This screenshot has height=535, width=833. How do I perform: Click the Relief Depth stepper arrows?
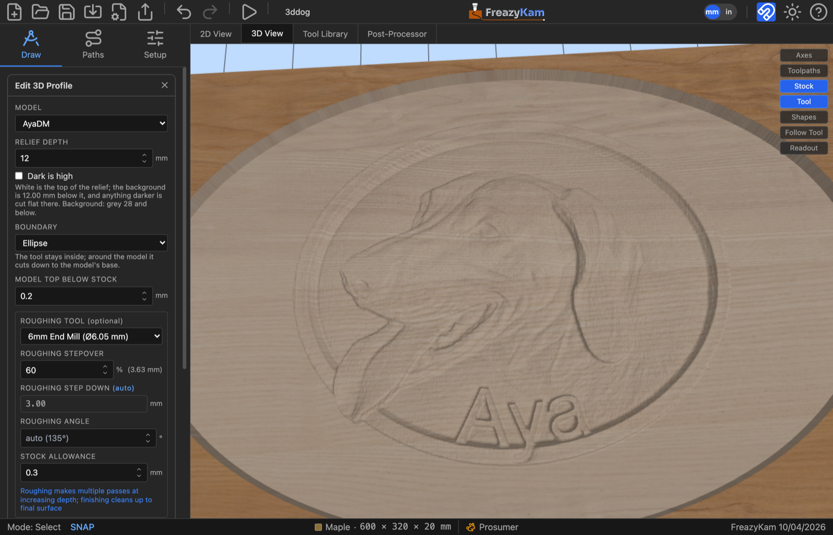144,158
